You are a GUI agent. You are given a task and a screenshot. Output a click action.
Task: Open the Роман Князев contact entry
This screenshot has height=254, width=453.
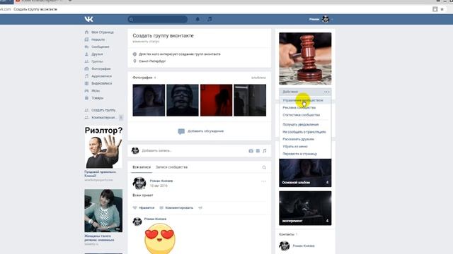pos(297,246)
